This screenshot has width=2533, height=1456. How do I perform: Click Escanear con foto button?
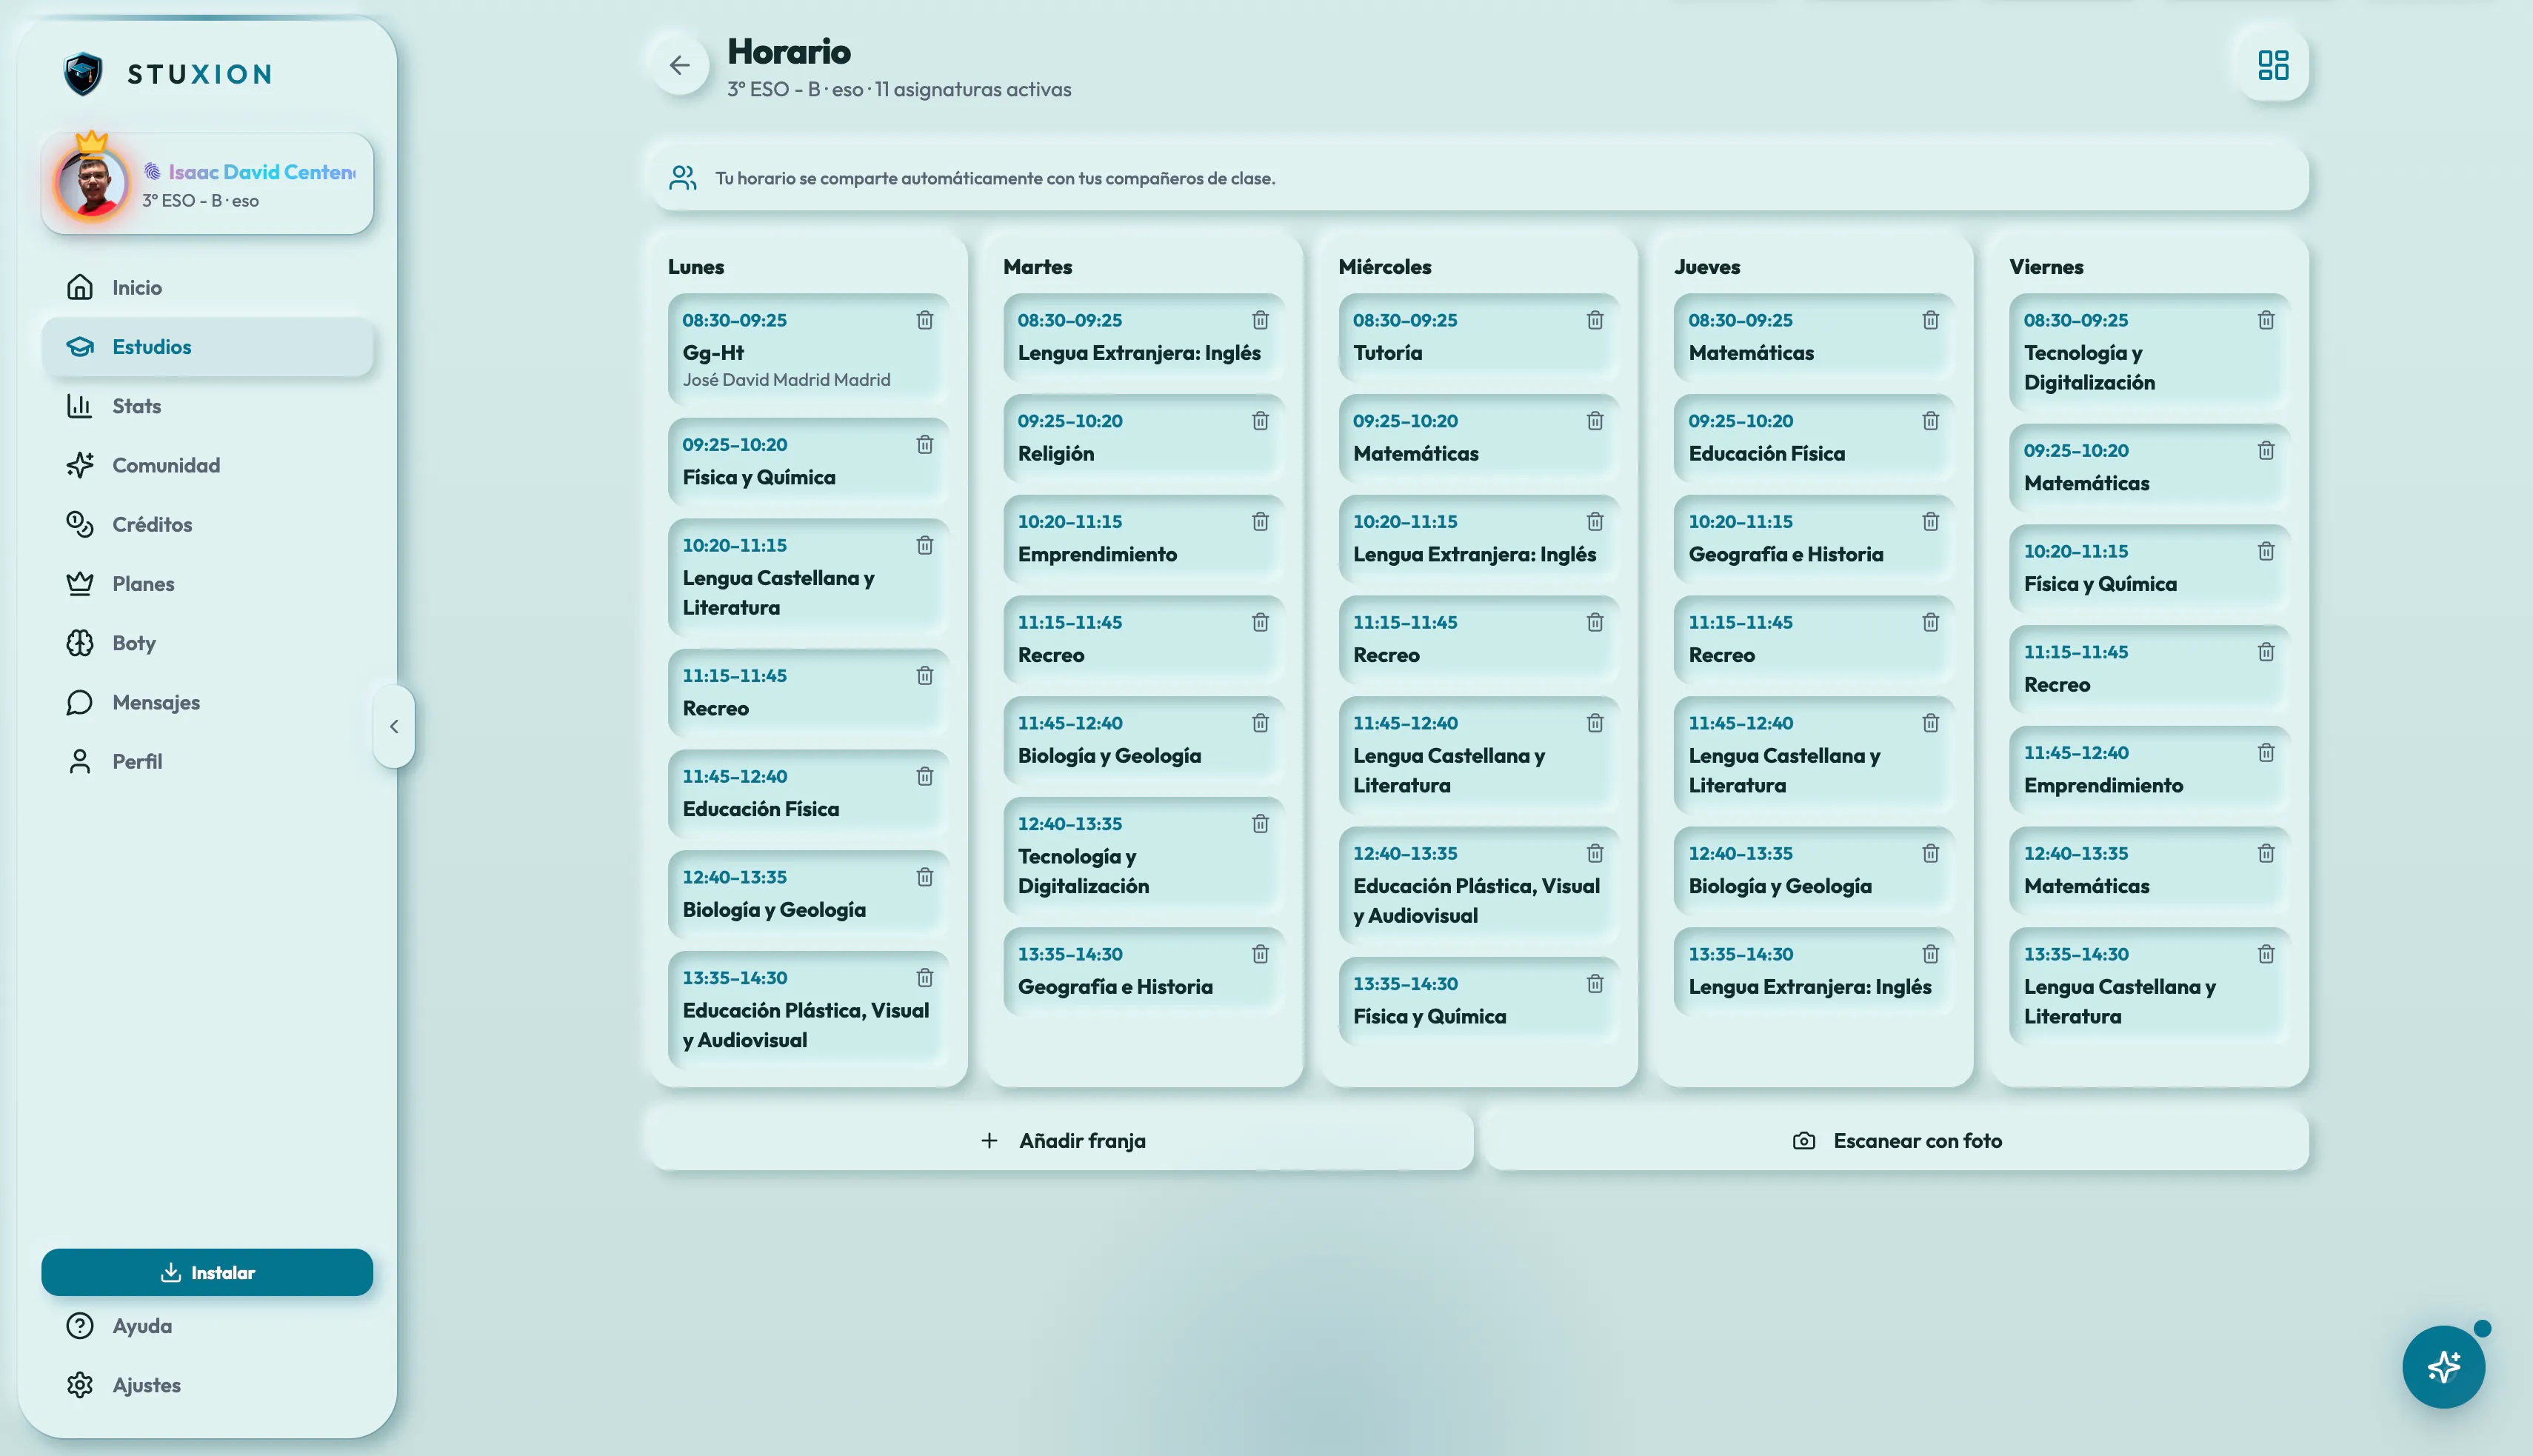tap(1897, 1141)
